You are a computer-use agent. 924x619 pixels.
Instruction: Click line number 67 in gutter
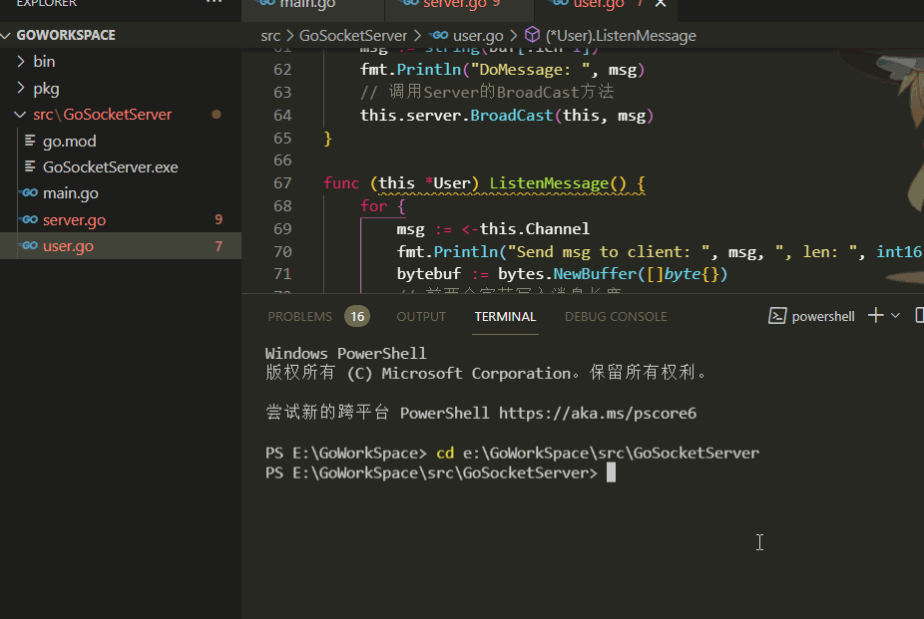click(x=282, y=183)
